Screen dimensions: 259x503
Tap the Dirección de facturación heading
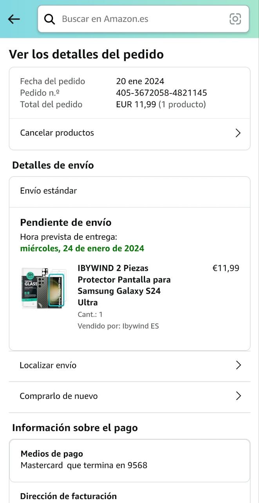coord(69,496)
